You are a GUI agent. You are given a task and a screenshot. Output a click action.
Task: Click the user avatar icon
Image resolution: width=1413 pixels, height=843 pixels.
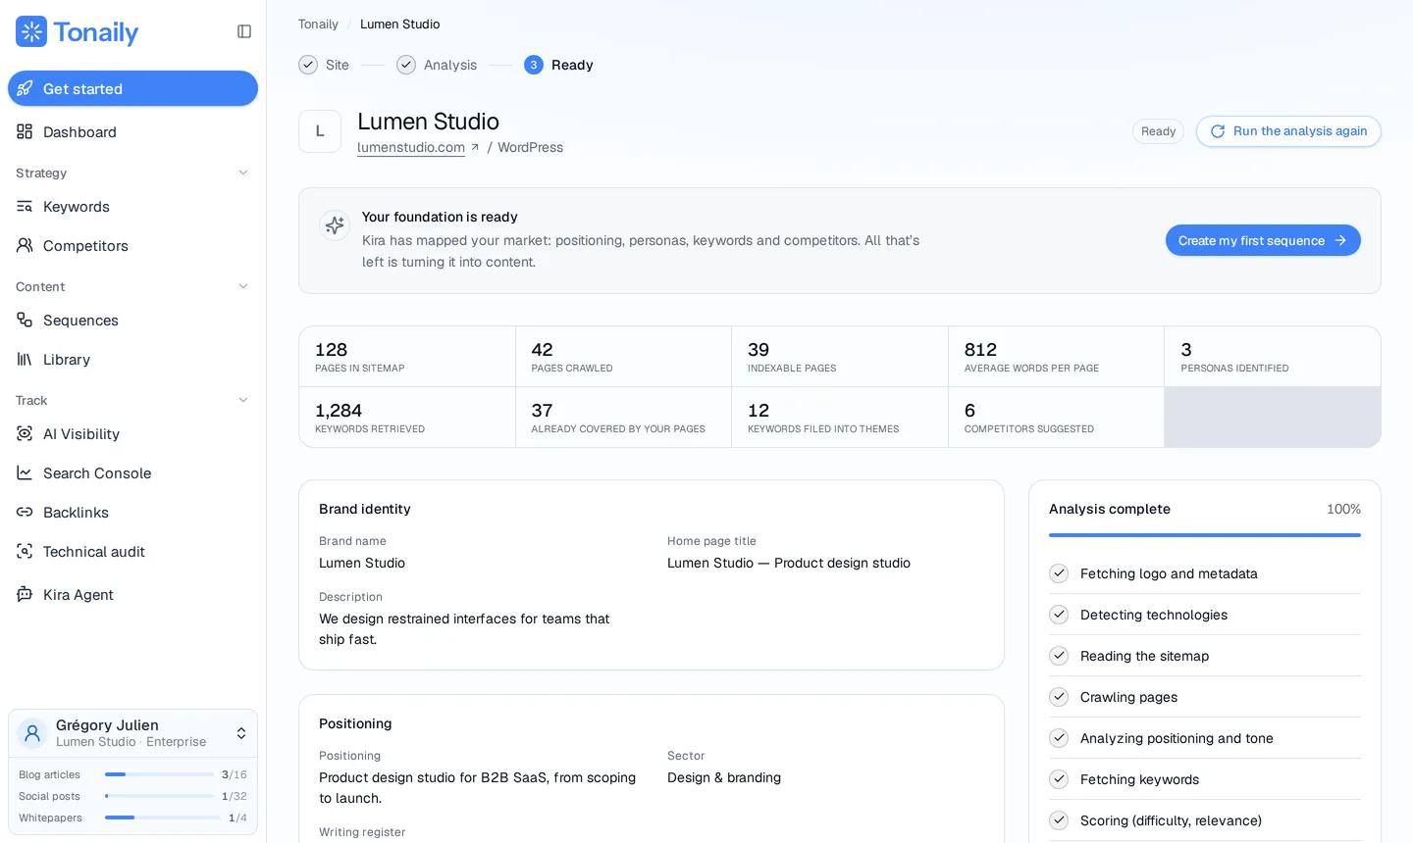coord(32,733)
